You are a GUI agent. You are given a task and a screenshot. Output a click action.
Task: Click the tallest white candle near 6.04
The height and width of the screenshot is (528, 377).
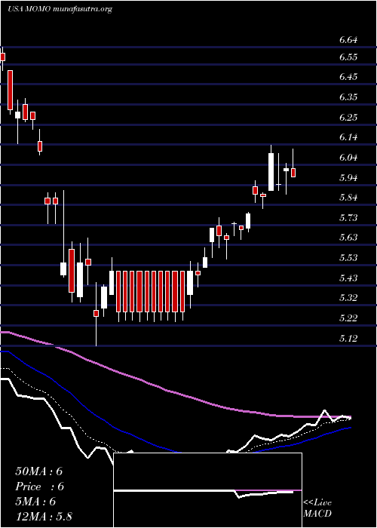coord(271,172)
